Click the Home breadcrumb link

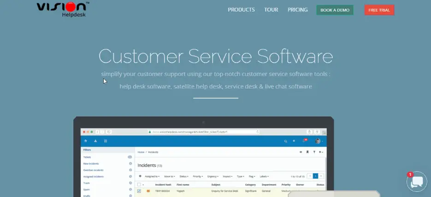point(141,152)
